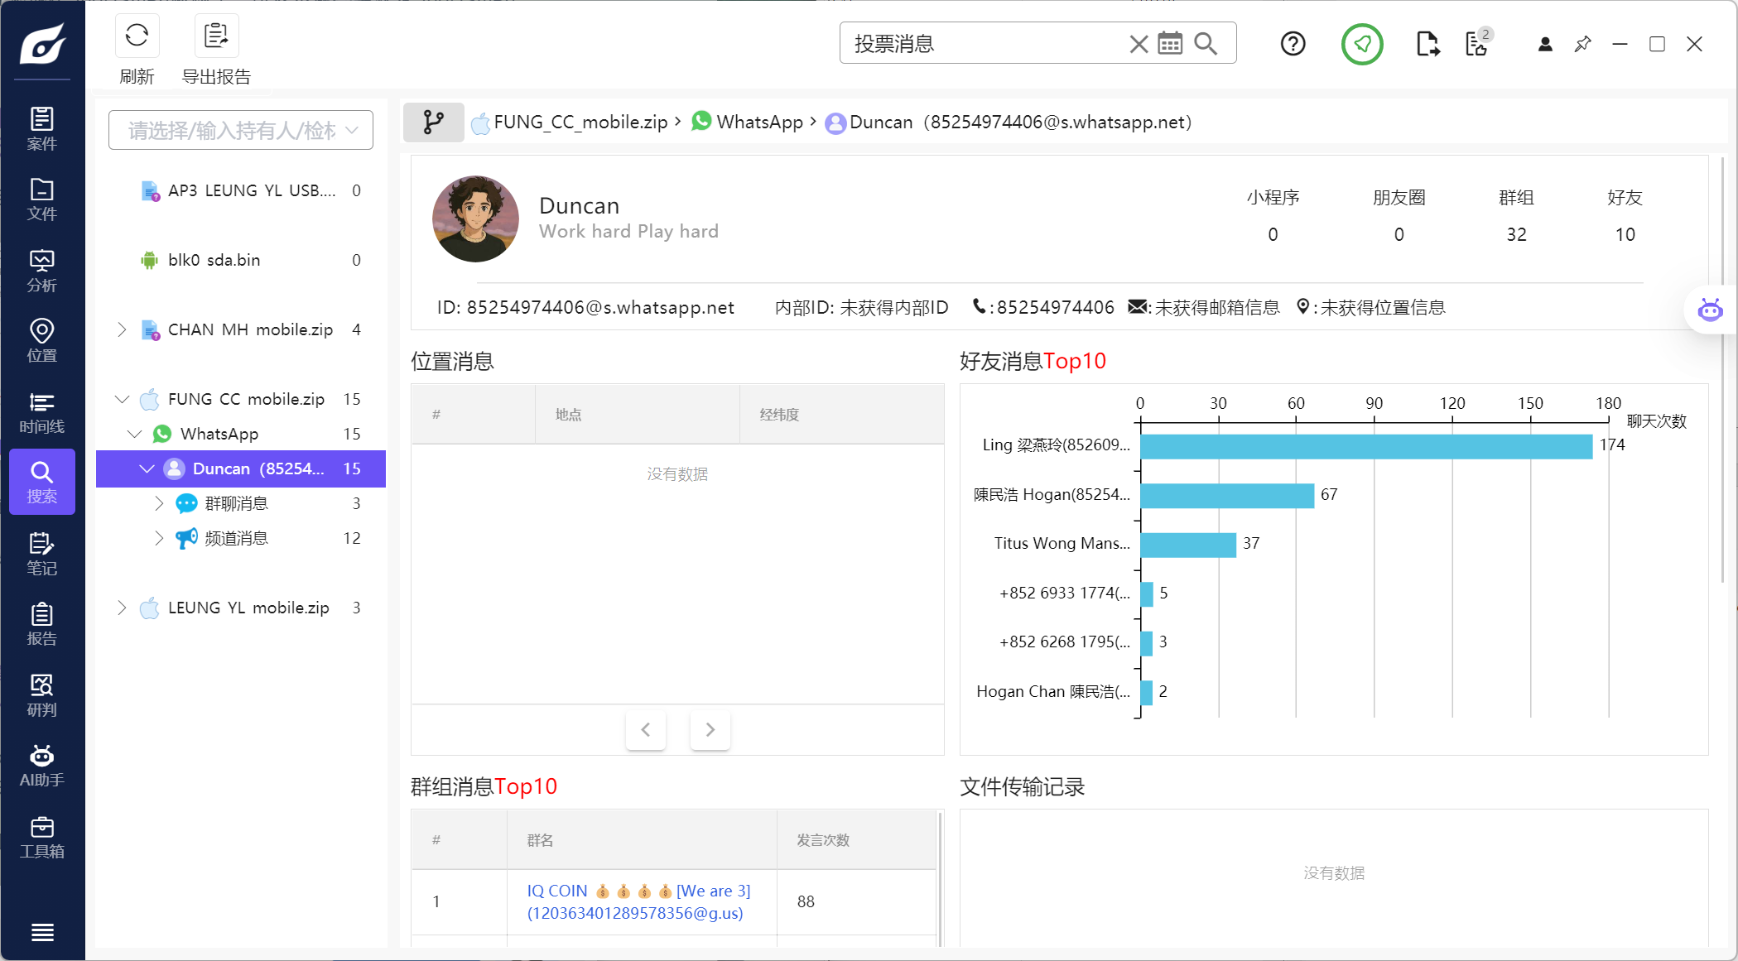Open the Timeline (时间线) sidebar item

(41, 412)
